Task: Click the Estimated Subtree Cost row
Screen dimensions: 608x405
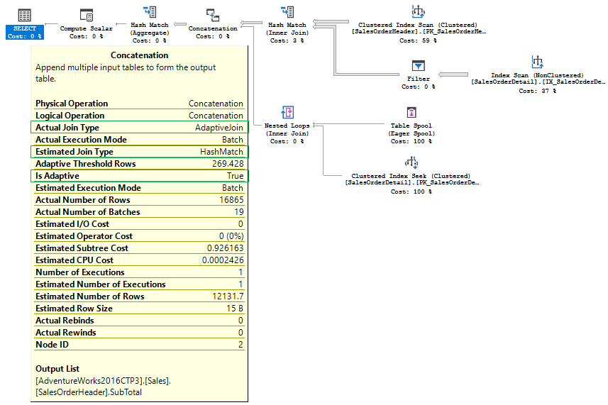Action: pyautogui.click(x=139, y=248)
